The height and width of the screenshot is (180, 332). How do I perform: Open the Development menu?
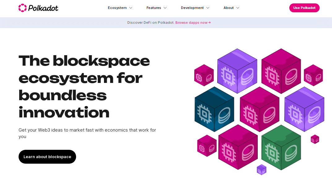pyautogui.click(x=192, y=8)
